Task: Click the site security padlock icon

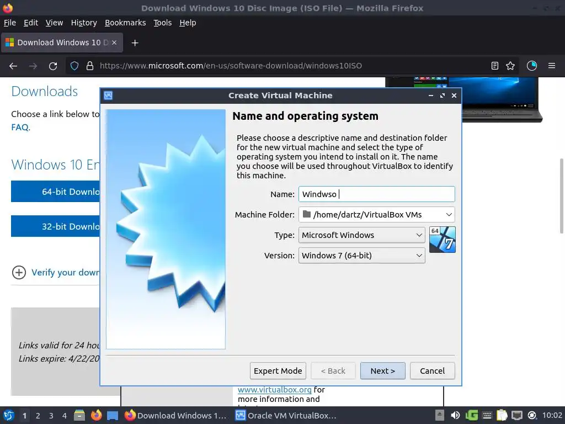Action: pyautogui.click(x=90, y=66)
